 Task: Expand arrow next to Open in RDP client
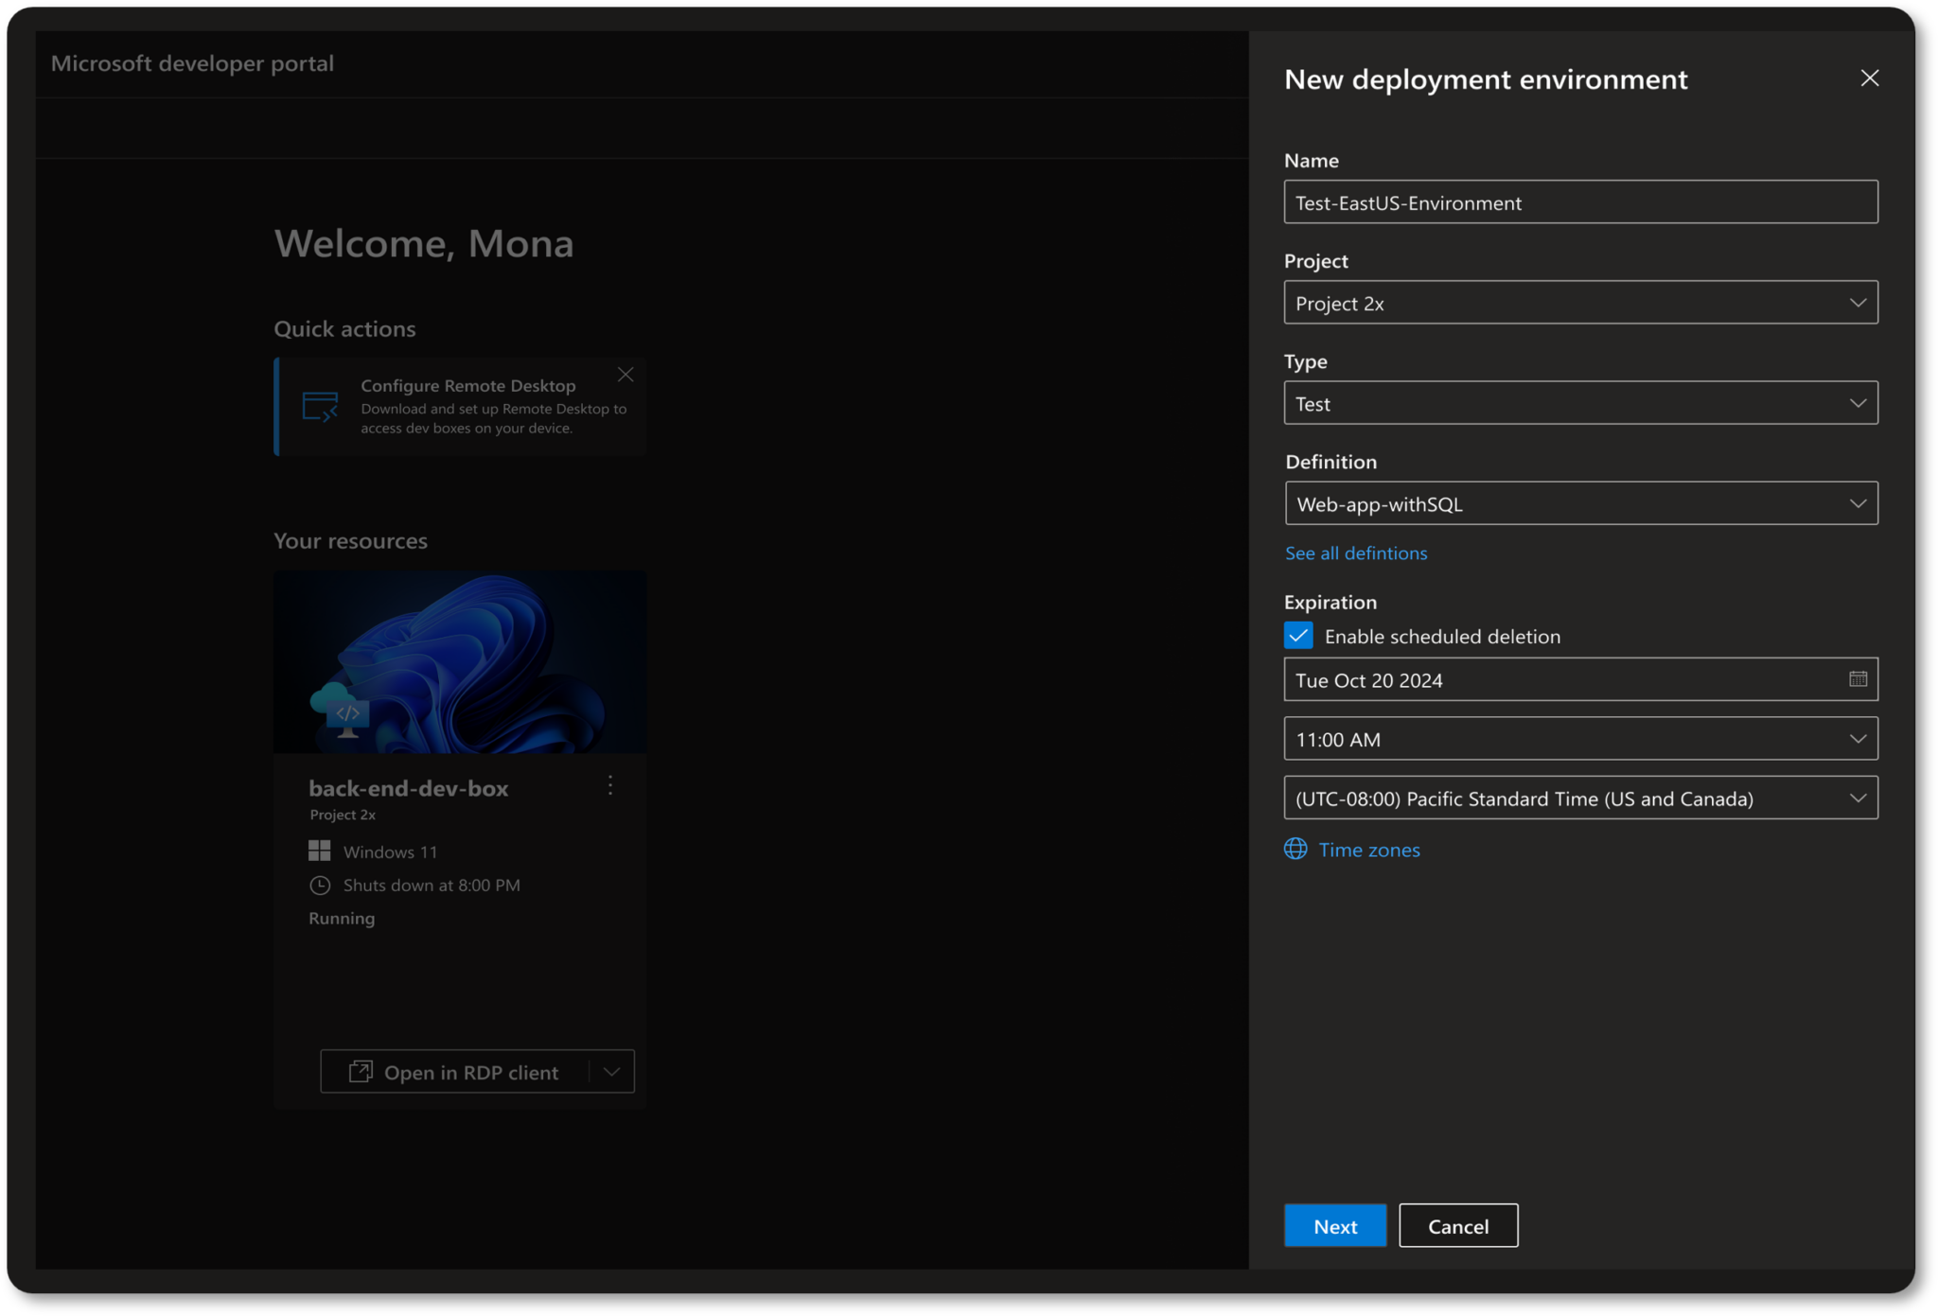[x=611, y=1072]
